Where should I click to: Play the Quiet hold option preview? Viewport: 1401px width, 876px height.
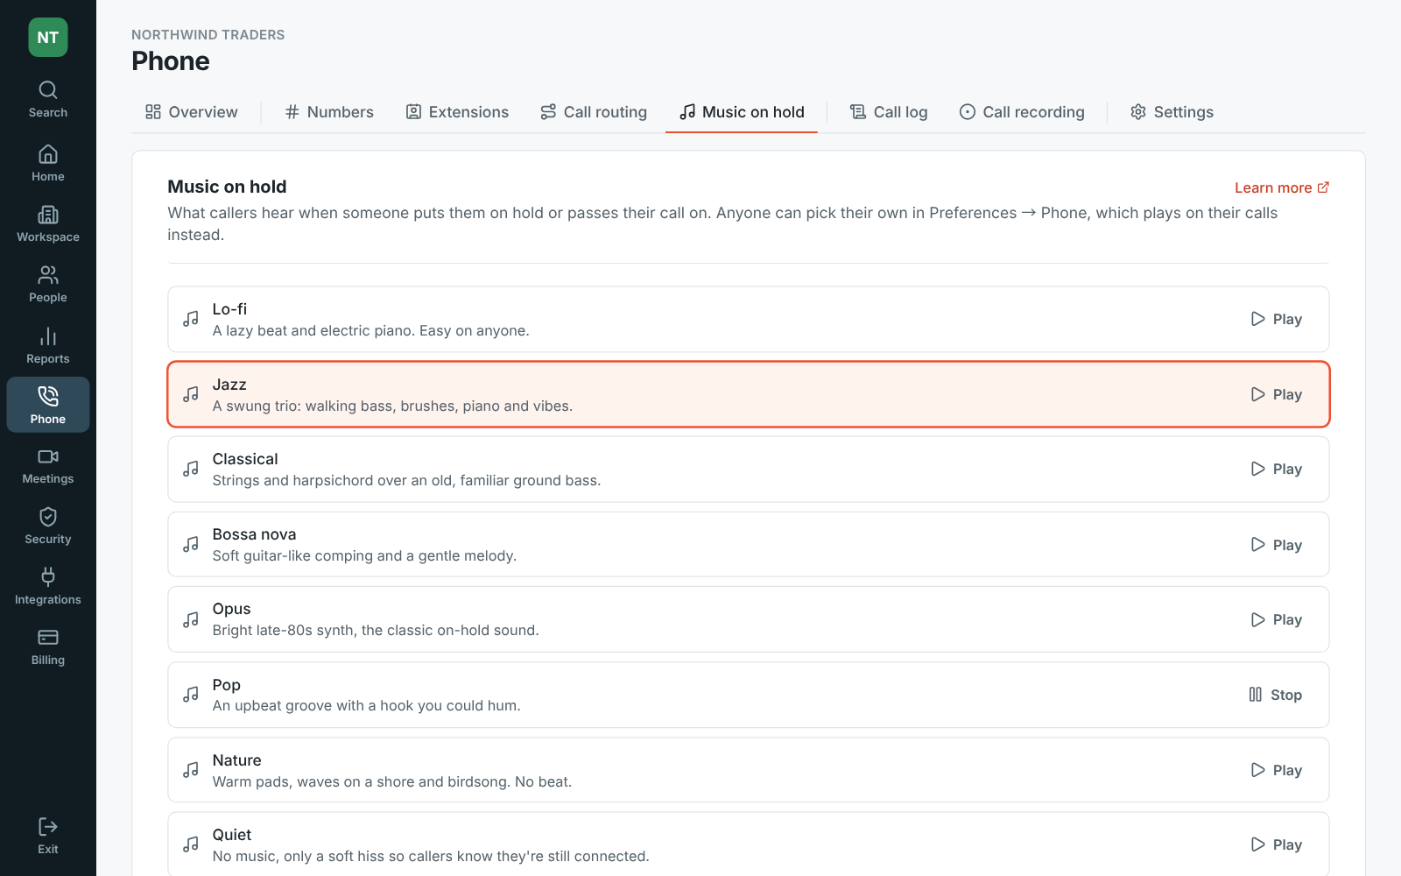[1277, 844]
